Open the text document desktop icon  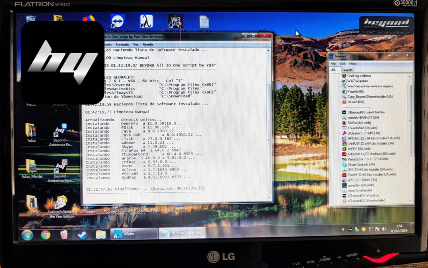pyautogui.click(x=204, y=22)
